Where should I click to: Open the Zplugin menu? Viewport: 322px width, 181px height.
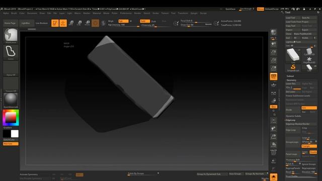click(x=194, y=13)
